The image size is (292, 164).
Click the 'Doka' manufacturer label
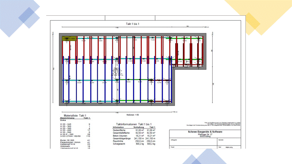[63, 120]
